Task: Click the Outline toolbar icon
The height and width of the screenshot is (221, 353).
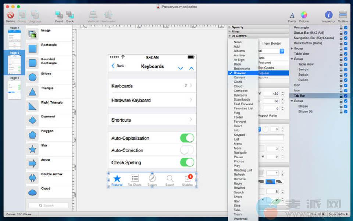Action: pyautogui.click(x=343, y=15)
